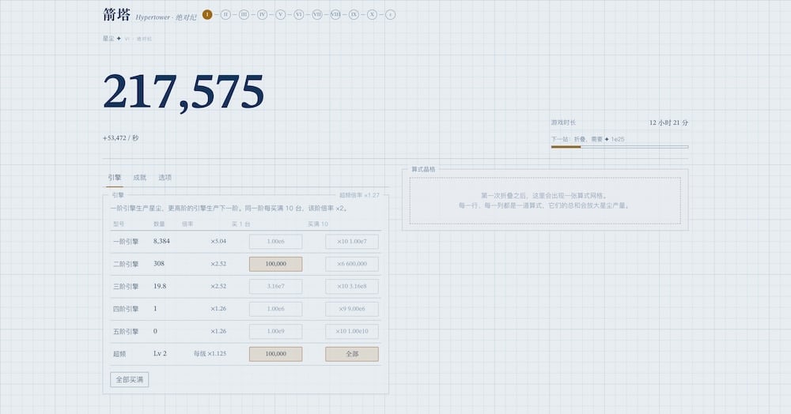791x414 pixels.
Task: Select epoch X circle in progression track
Action: (x=372, y=14)
